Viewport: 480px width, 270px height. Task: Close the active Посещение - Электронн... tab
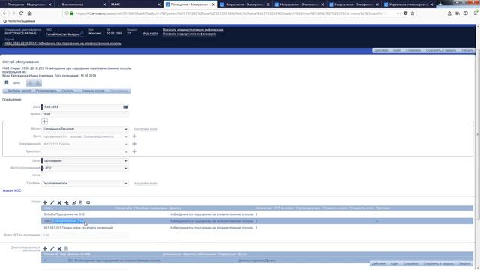[214, 4]
